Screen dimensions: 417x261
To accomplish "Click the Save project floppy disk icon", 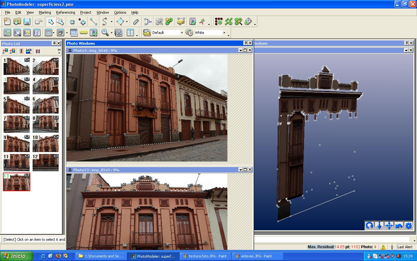I will [x=27, y=22].
